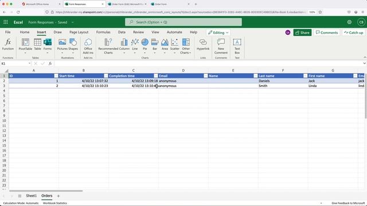This screenshot has height=206, width=367.
Task: Add a new sheet with plus button
Action: pyautogui.click(x=58, y=196)
